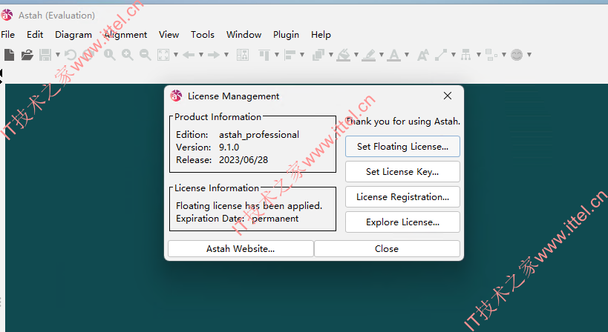Open the depth order dropdown arrow
This screenshot has width=608, height=332.
tap(331, 55)
